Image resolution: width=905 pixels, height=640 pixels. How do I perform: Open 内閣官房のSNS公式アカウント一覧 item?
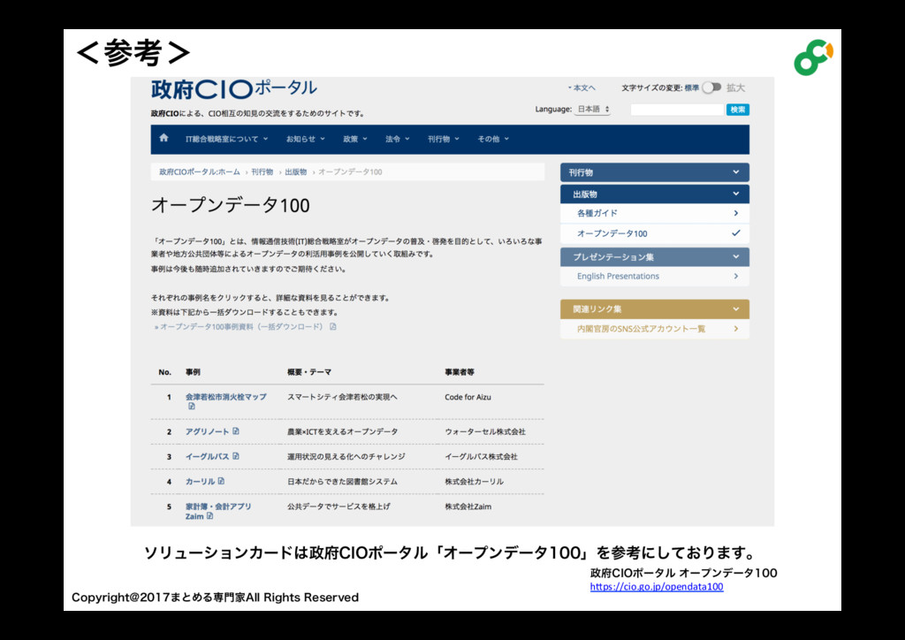tap(655, 328)
